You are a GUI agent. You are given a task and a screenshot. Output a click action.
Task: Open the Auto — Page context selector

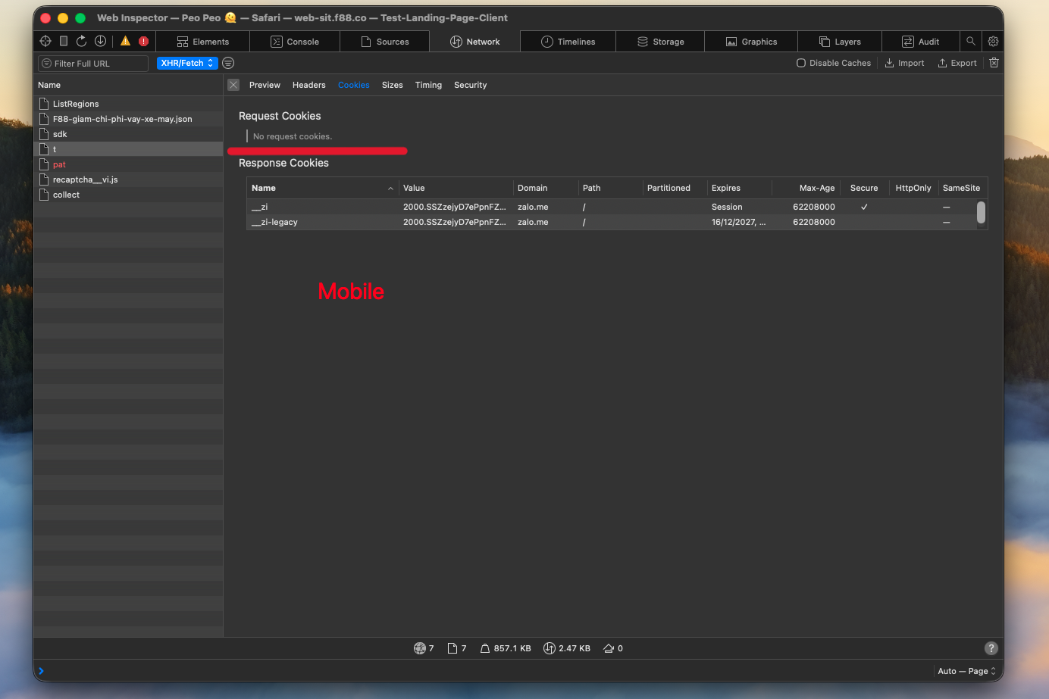tap(966, 671)
